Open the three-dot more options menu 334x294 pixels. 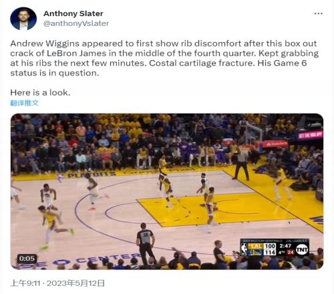[319, 13]
